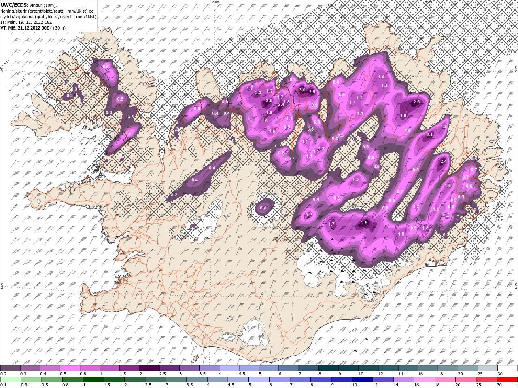Pick the pale lavender swatch before the top row's "4.5" label

[x=229, y=368]
